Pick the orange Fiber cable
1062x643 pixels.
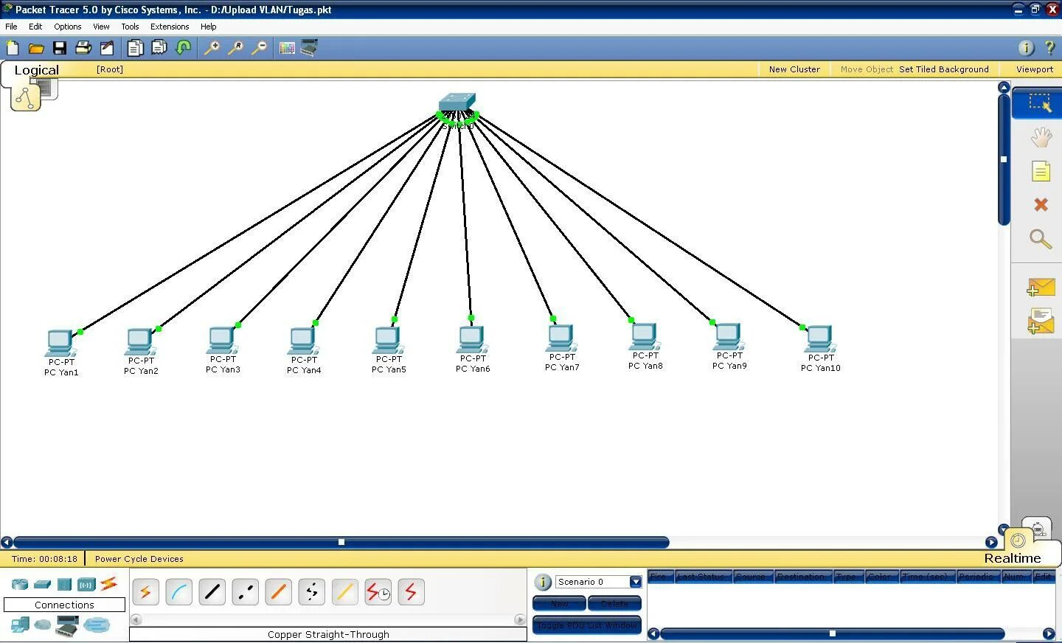tap(278, 592)
